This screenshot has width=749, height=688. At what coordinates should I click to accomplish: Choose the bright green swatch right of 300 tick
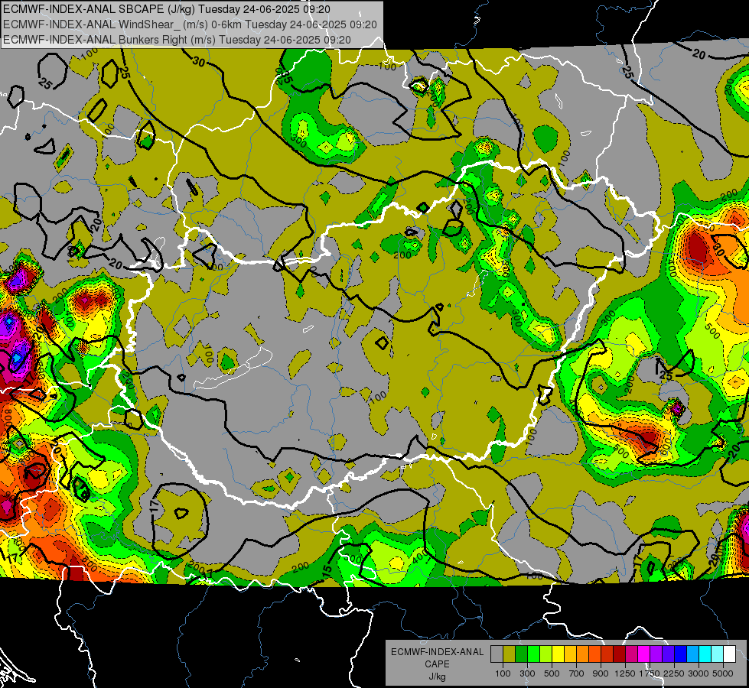tap(533, 654)
